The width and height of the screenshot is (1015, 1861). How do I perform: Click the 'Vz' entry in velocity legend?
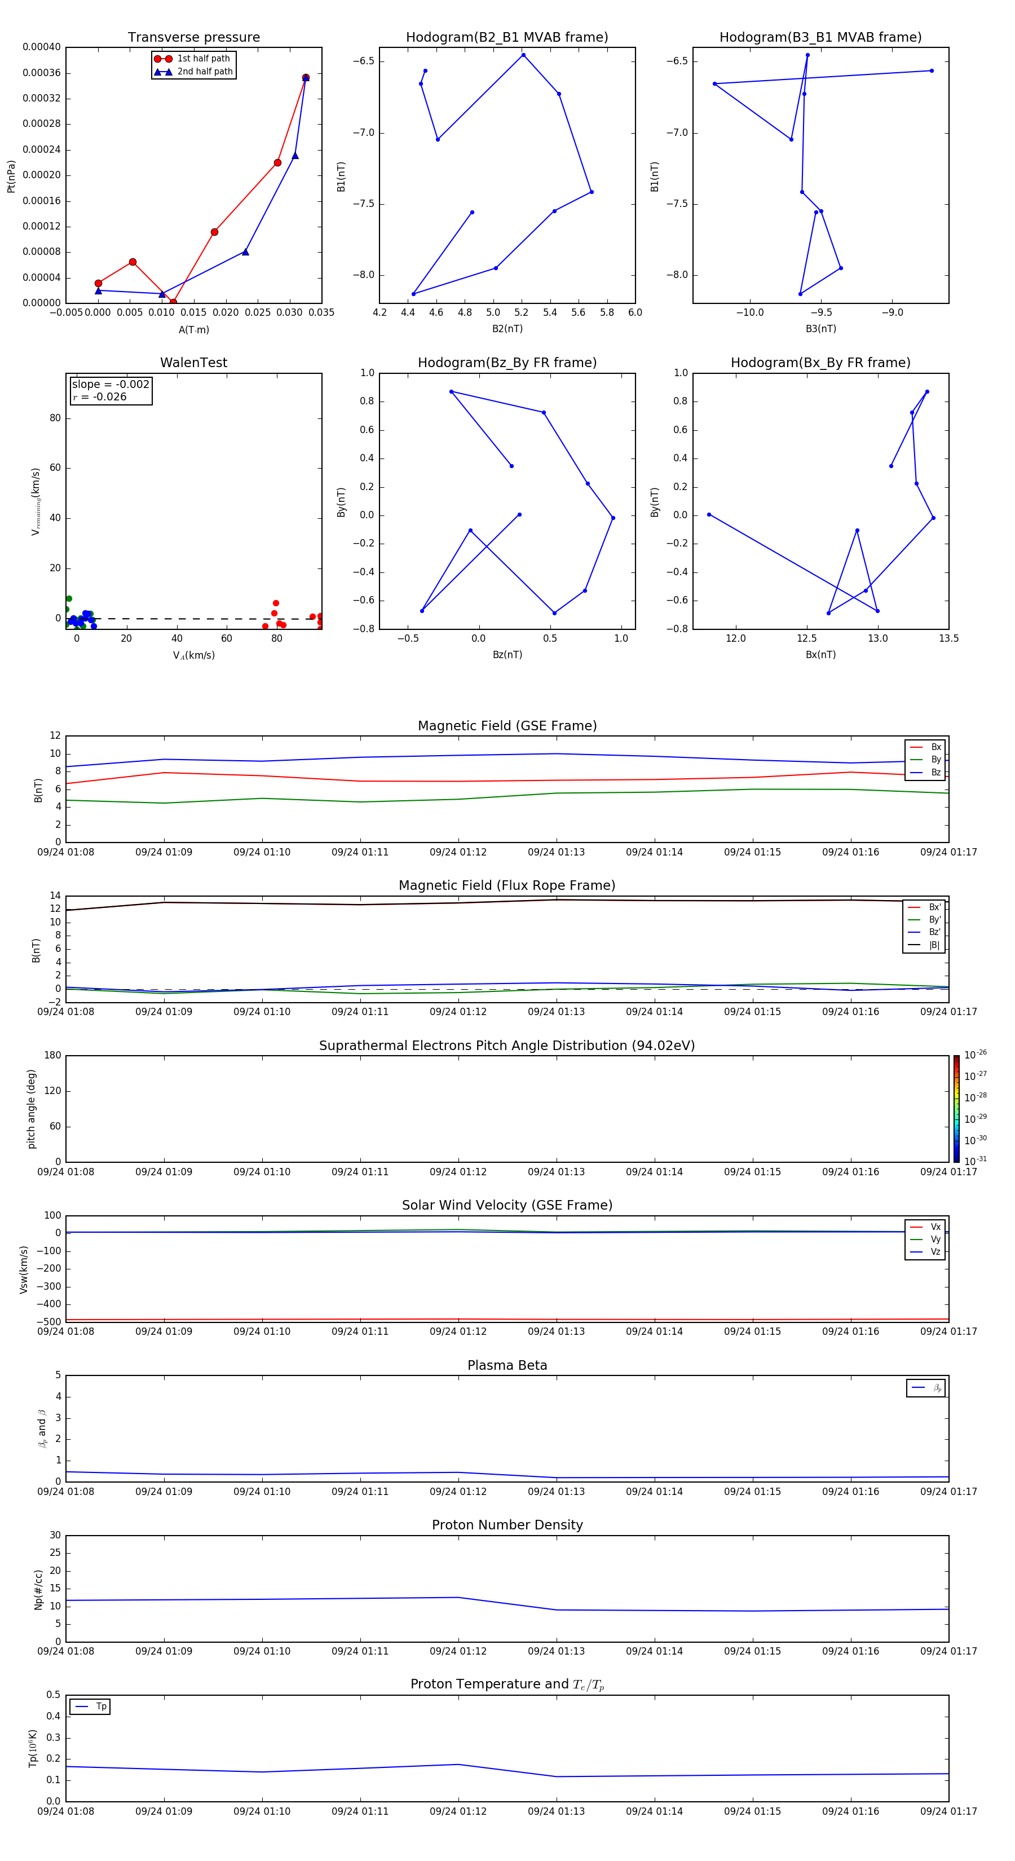[x=925, y=1251]
